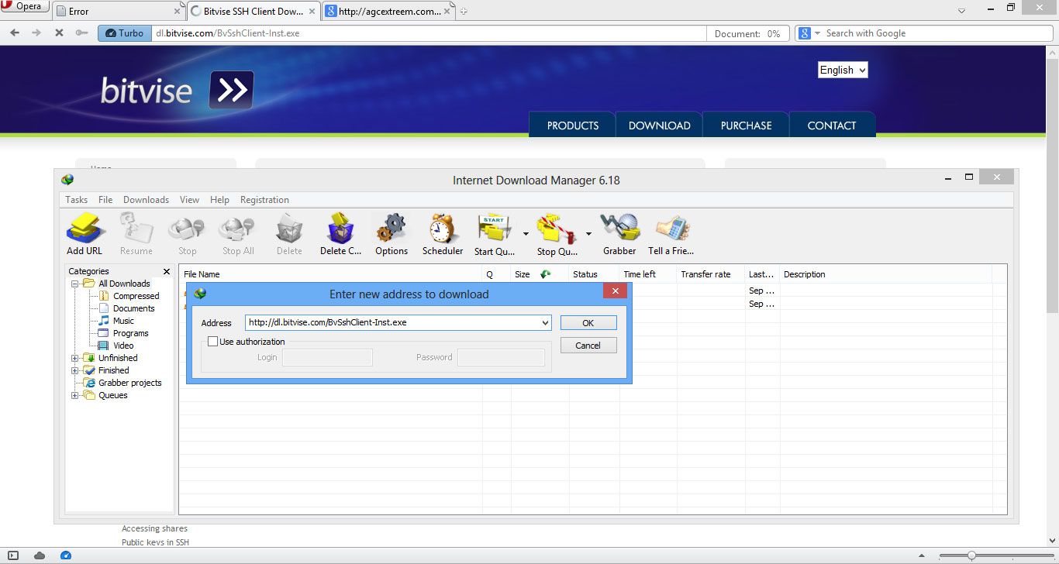Viewport: 1059px width, 564px height.
Task: Open the Downloads menu
Action: click(x=146, y=199)
